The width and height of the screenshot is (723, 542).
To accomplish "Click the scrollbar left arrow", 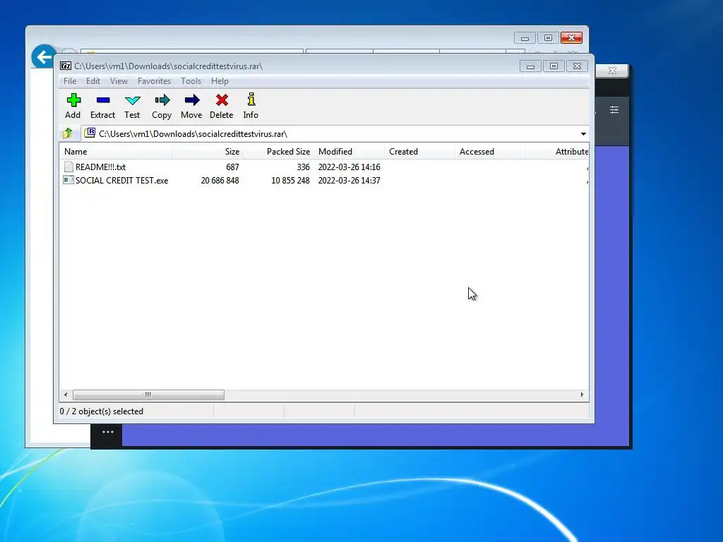I will point(66,395).
